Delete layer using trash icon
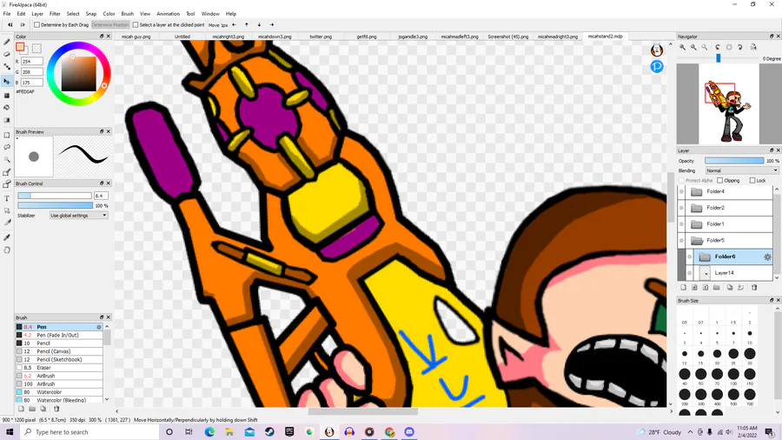The width and height of the screenshot is (782, 440). tap(754, 287)
